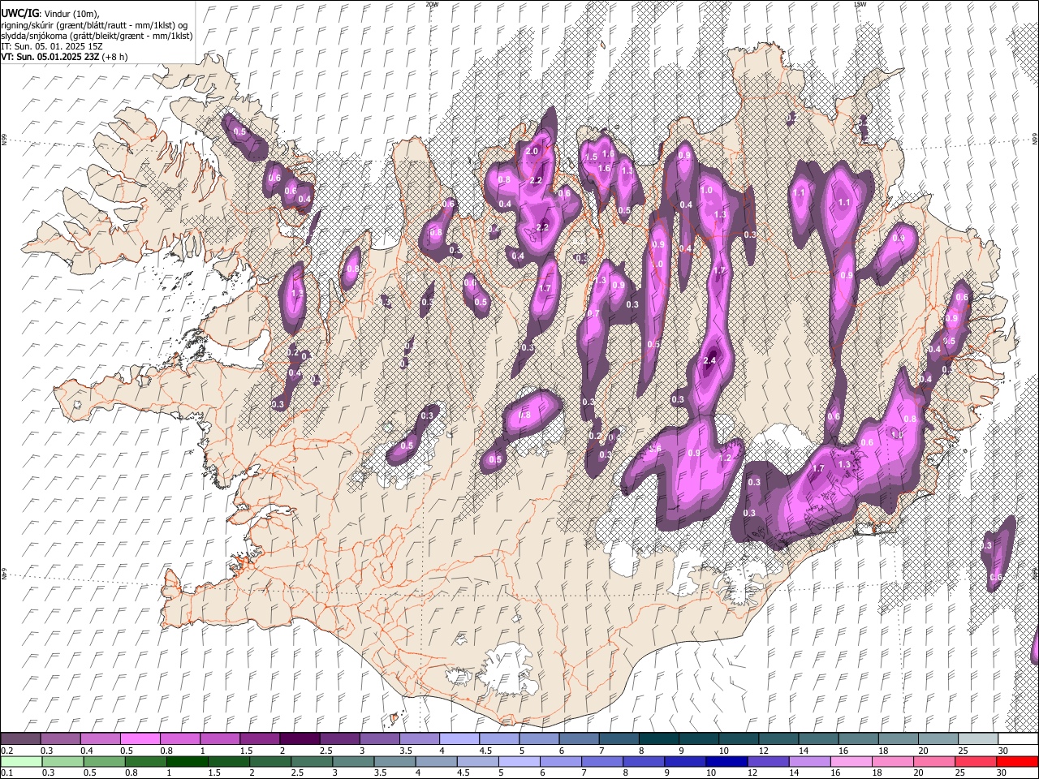Select bottom-row pink swatch between 16 and 18
This screenshot has width=1039, height=779.
coord(851,761)
